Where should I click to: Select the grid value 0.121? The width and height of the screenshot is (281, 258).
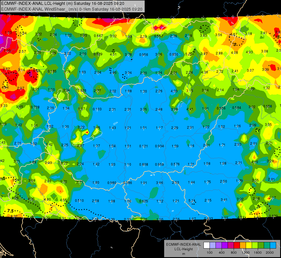(144, 146)
